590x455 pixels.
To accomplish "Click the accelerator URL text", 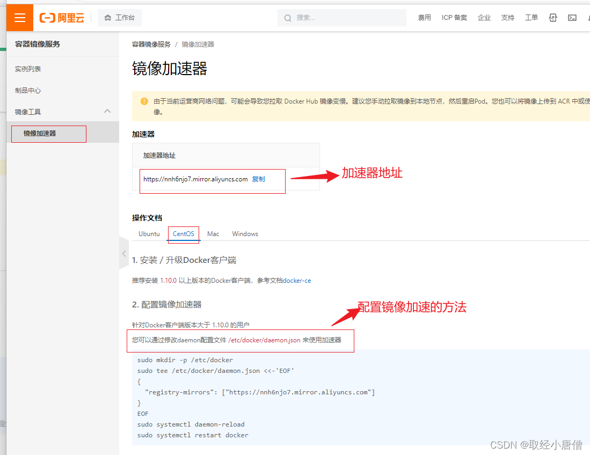I will pyautogui.click(x=195, y=179).
